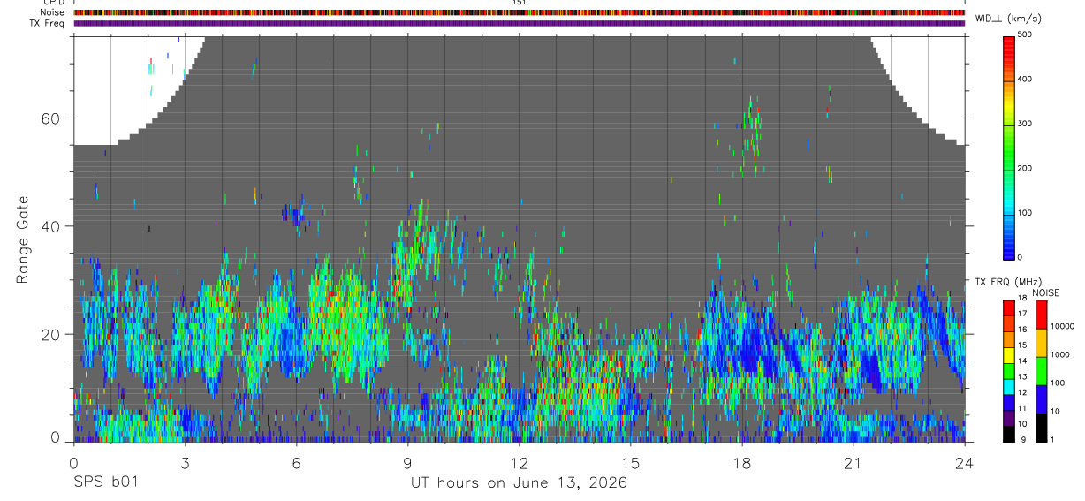Click the SPS b01 station label
The height and width of the screenshot is (501, 1085).
105,483
